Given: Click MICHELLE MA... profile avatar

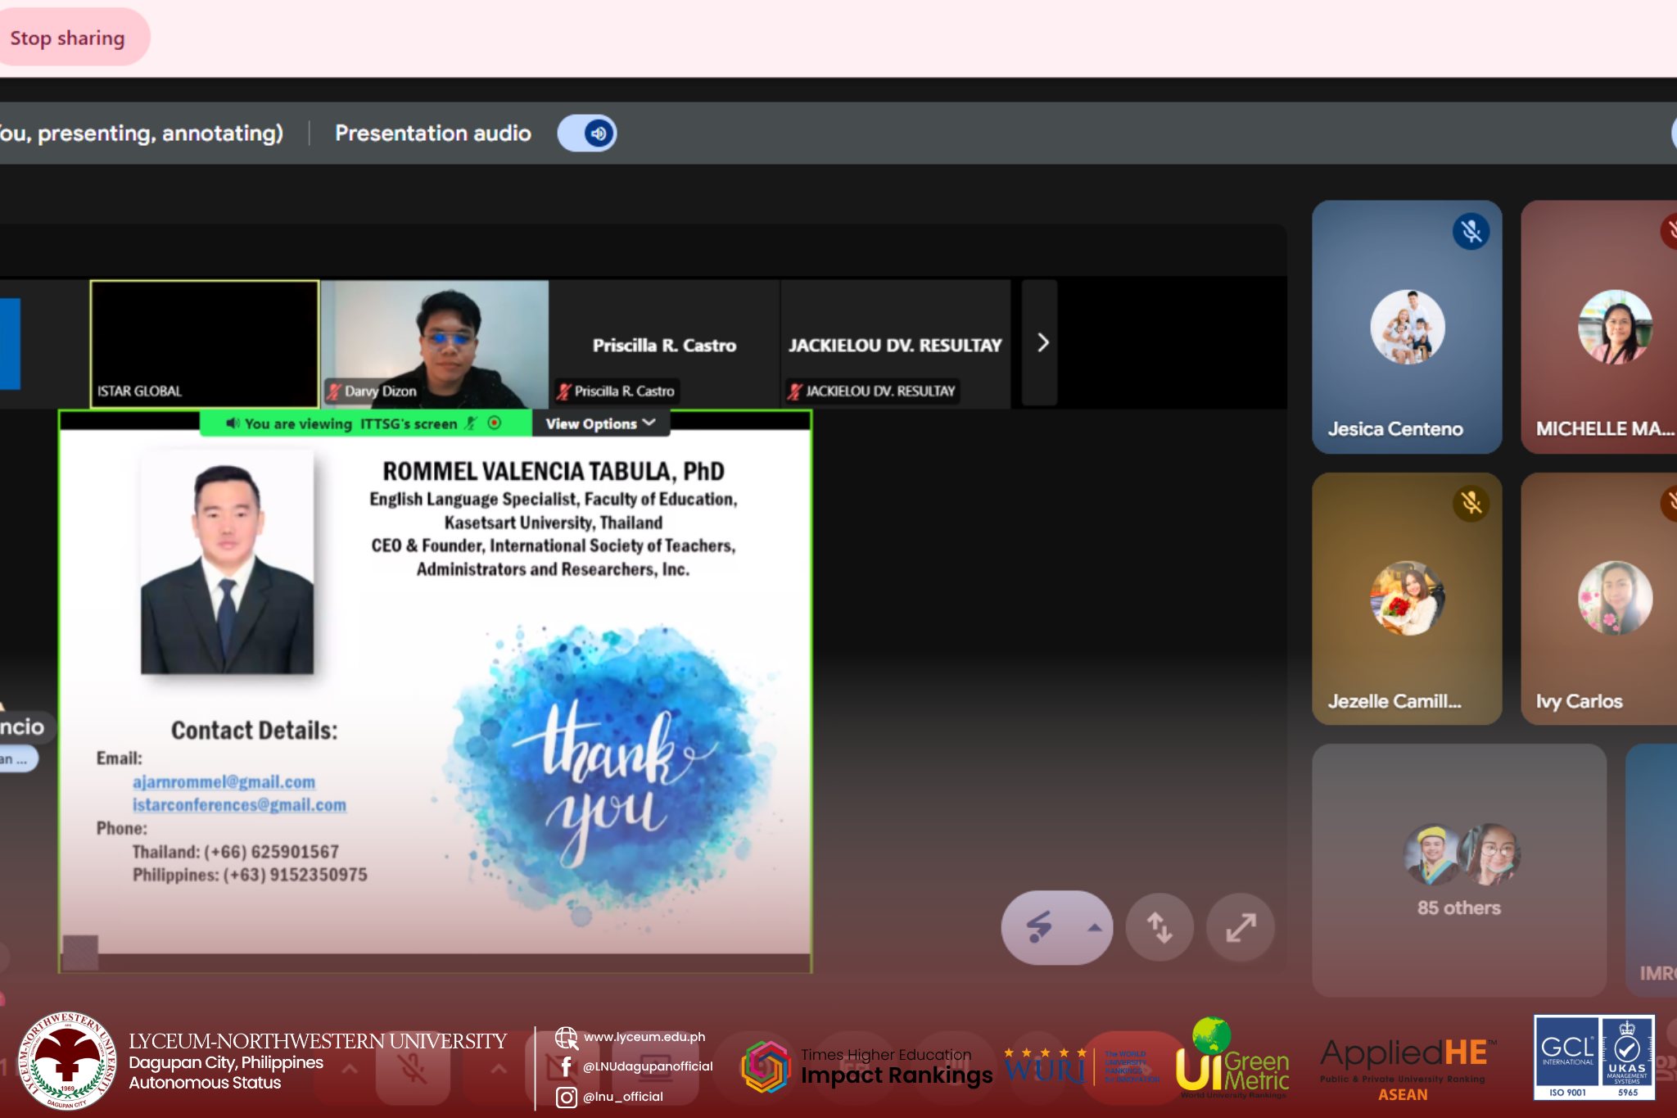Looking at the screenshot, I should coord(1614,327).
